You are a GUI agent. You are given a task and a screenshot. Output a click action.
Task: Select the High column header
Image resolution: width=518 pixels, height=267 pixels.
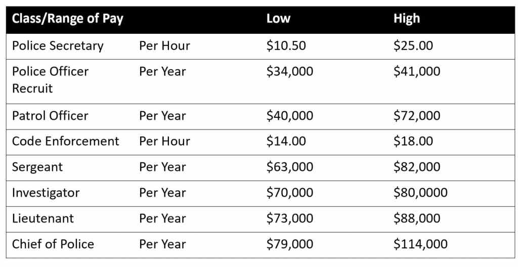point(407,19)
